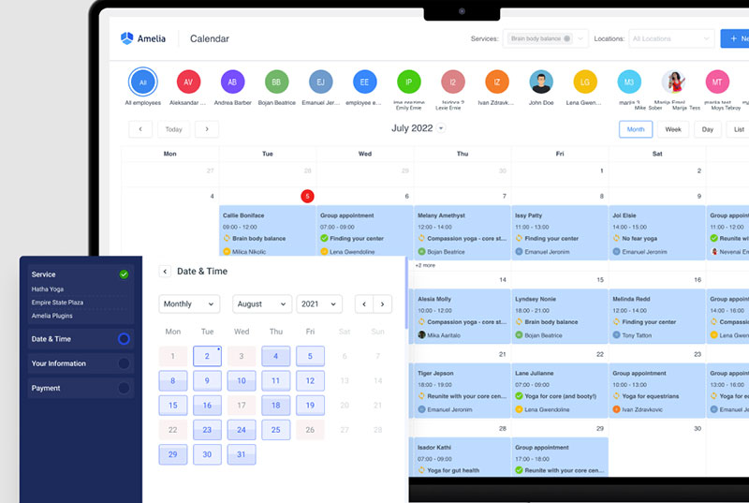The image size is (749, 503).
Task: Filter by the green IP avatar
Action: [x=409, y=82]
